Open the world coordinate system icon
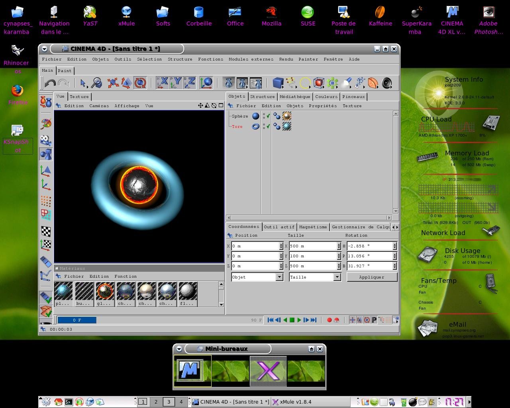This screenshot has width=510, height=408. (206, 83)
